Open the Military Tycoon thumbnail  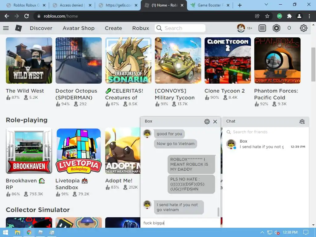[x=178, y=60]
